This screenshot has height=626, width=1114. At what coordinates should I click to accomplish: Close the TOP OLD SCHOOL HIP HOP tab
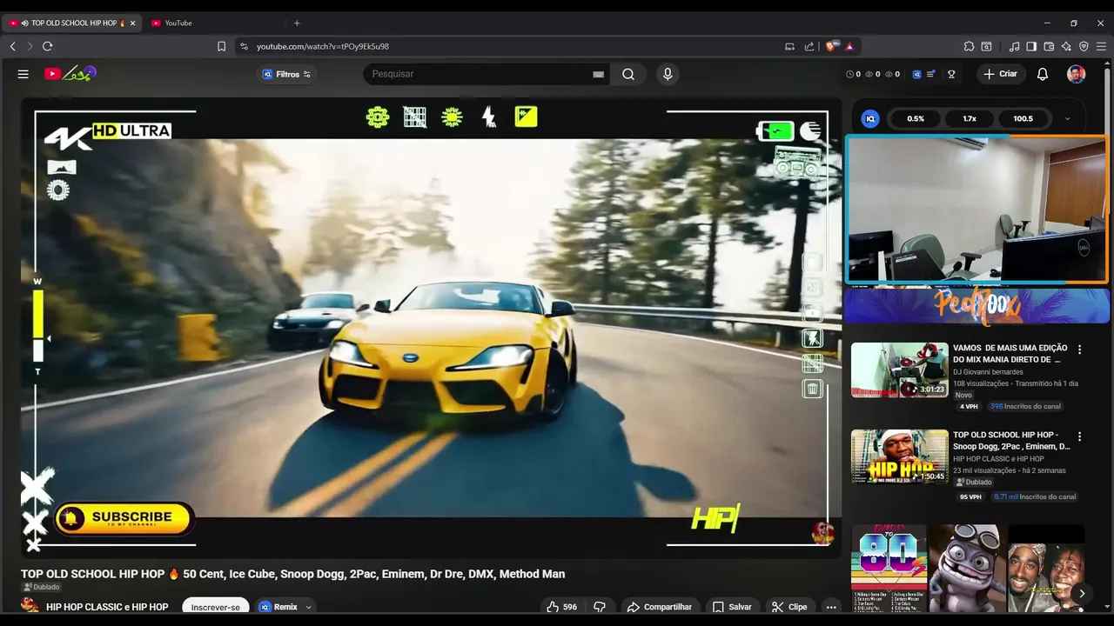click(132, 23)
